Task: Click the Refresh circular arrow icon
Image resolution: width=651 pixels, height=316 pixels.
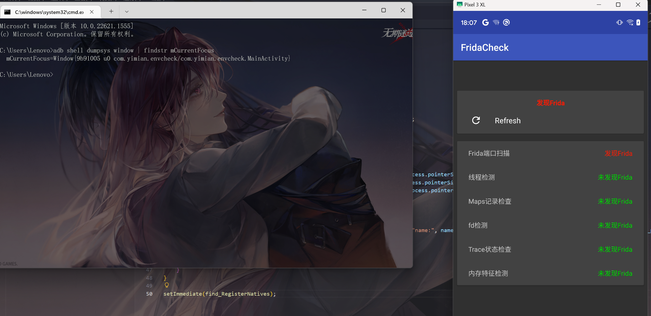Action: coord(476,120)
